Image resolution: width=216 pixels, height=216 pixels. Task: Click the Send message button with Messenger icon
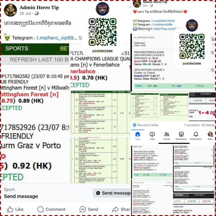click(x=112, y=193)
